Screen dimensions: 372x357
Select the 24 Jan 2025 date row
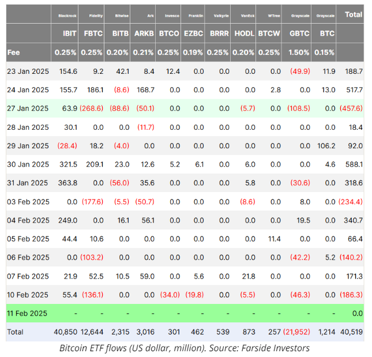[x=185, y=89]
